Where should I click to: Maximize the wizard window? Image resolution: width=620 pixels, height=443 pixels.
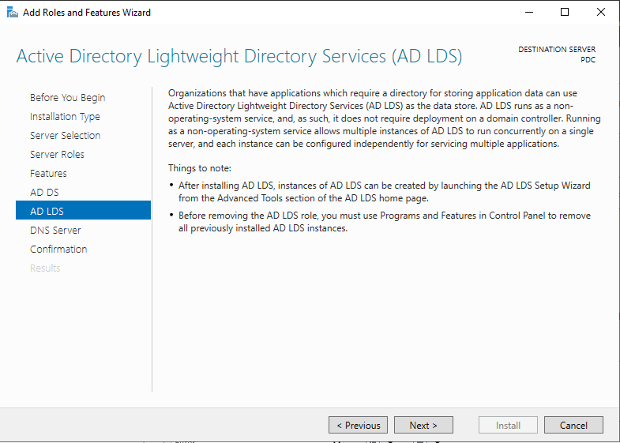(x=565, y=13)
